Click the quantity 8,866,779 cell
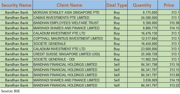Image resolution: width=180 pixels, height=94 pixels. (x=143, y=28)
